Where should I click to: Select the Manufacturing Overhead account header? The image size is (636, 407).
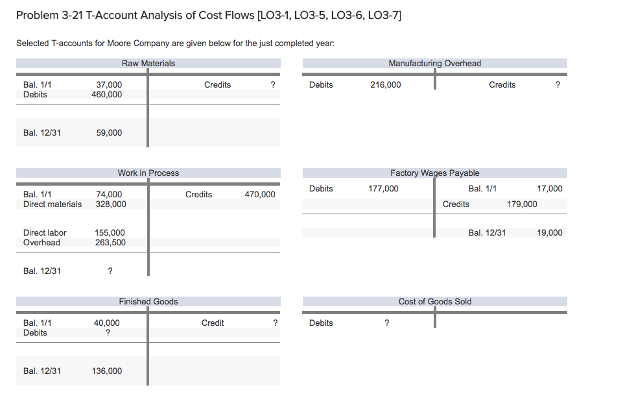pyautogui.click(x=434, y=63)
